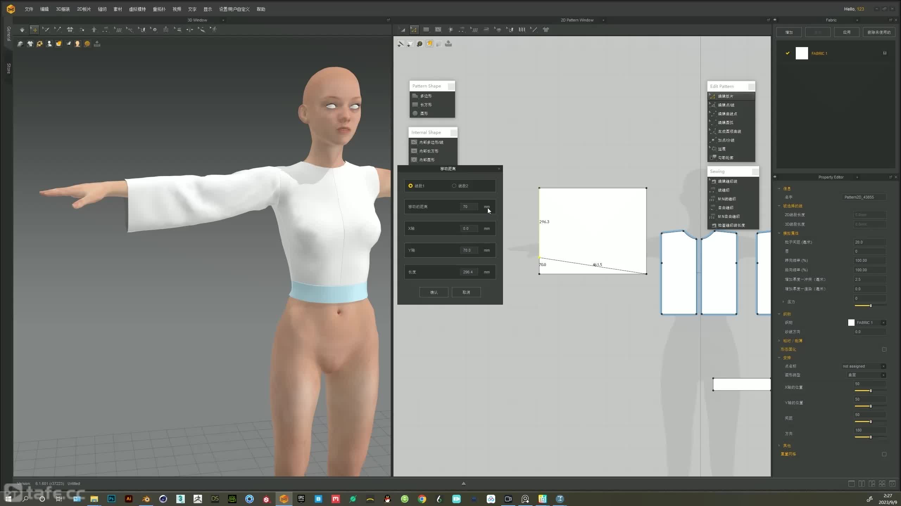This screenshot has height=506, width=901.
Task: Open the 帮助 menu
Action: 261,9
